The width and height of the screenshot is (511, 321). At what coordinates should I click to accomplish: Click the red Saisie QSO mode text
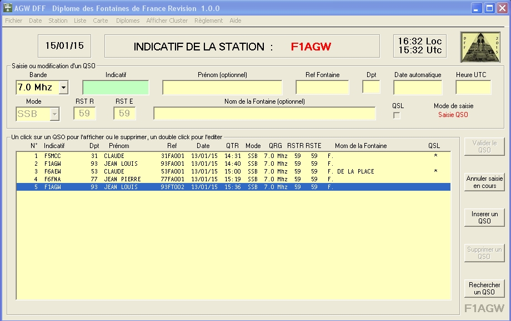(x=453, y=114)
